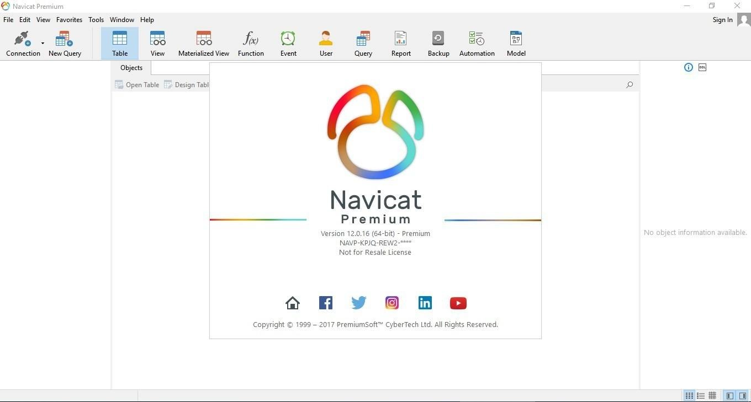751x402 pixels.
Task: Open the File menu
Action: [x=8, y=20]
